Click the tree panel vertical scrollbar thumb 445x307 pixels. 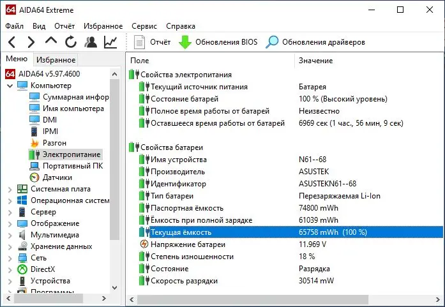coord(115,160)
